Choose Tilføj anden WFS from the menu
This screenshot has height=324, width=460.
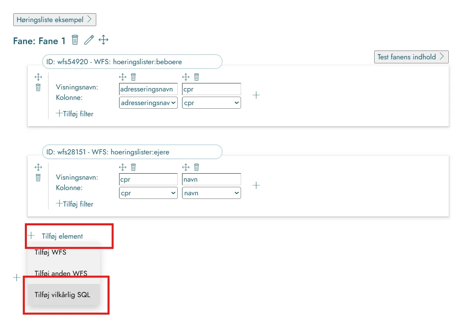pos(64,273)
